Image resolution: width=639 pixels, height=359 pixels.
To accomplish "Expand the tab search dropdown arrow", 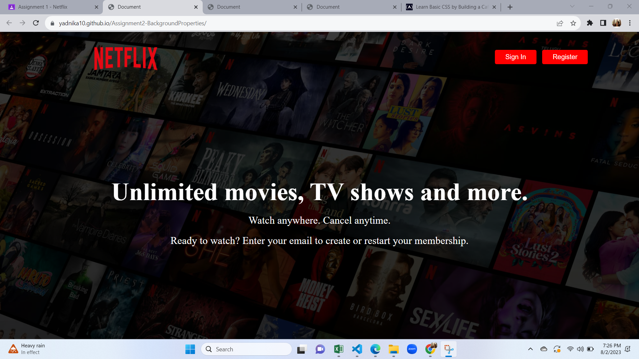I will 572,6.
